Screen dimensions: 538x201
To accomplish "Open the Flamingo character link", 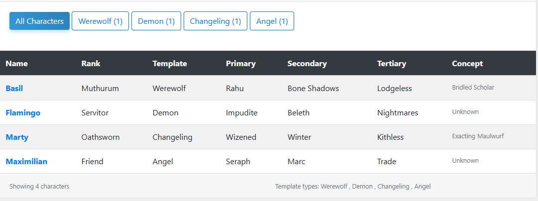I will tap(23, 113).
